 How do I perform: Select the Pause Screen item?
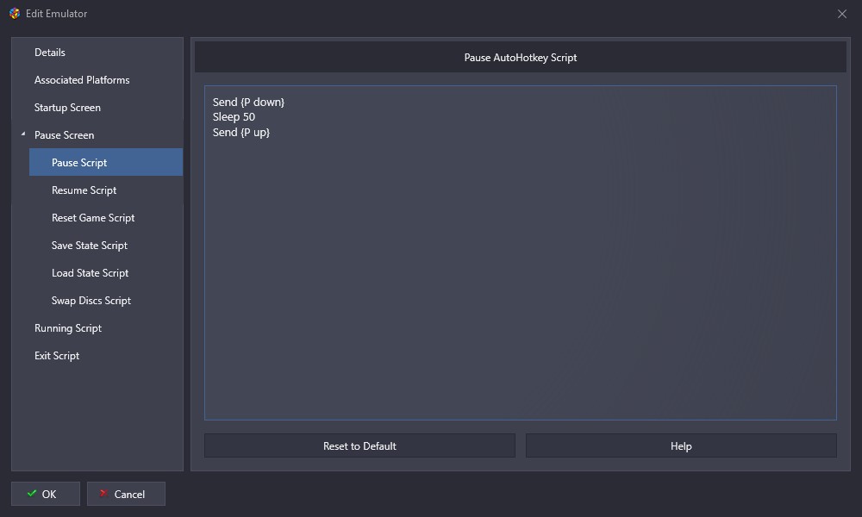pyautogui.click(x=64, y=134)
